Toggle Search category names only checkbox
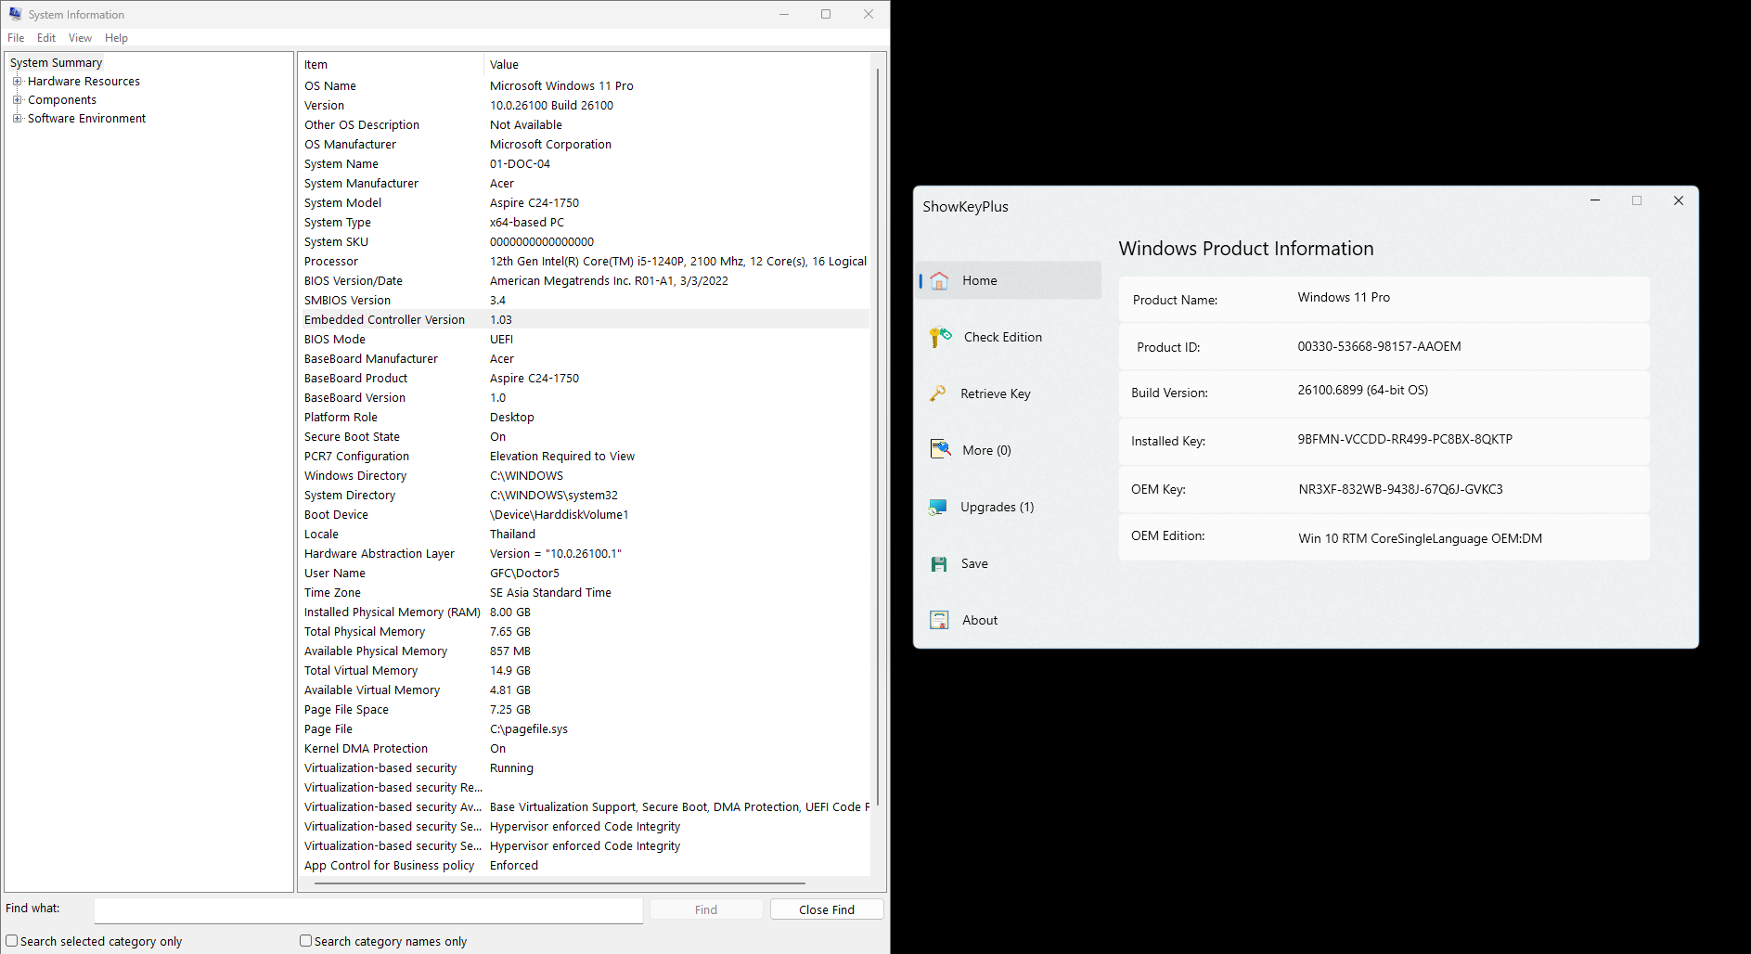Image resolution: width=1751 pixels, height=954 pixels. pos(305,941)
